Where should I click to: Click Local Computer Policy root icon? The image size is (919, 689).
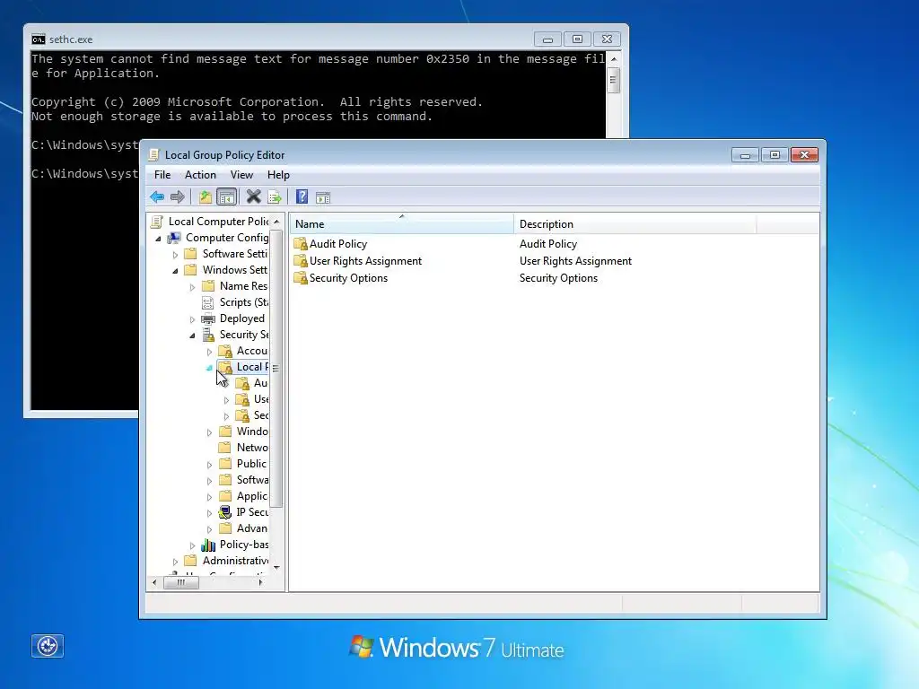[x=156, y=222]
